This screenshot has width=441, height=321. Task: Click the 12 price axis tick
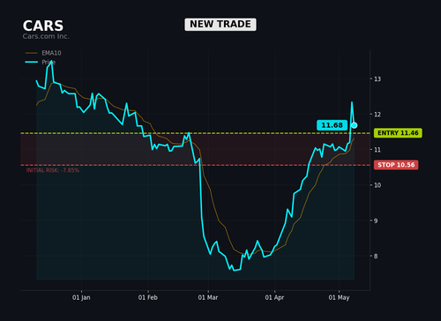[x=377, y=115]
